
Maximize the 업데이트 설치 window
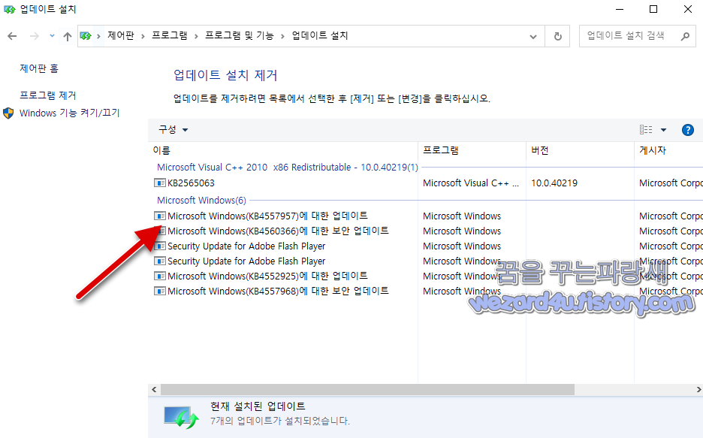(653, 10)
